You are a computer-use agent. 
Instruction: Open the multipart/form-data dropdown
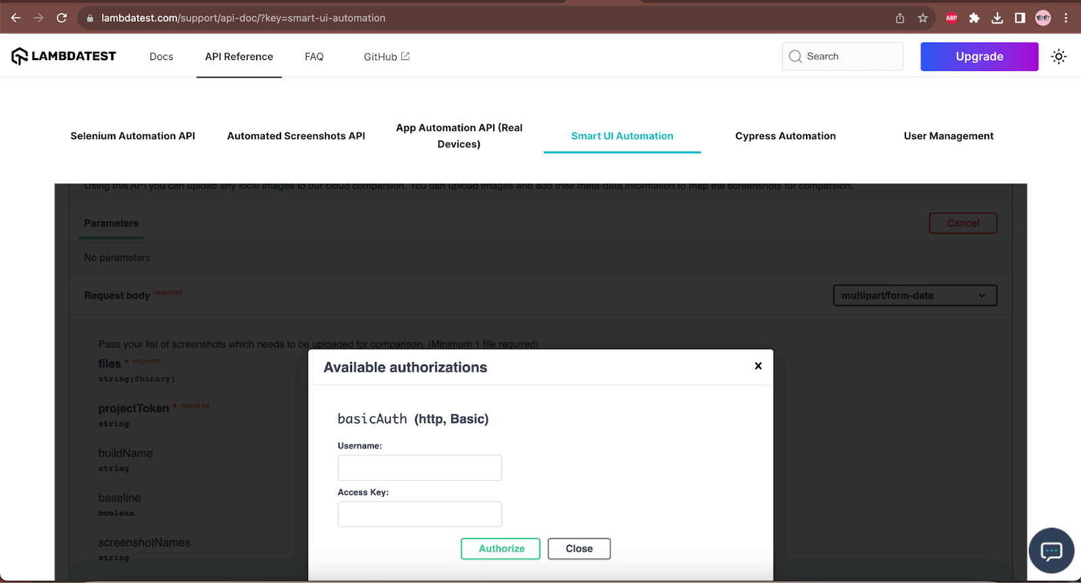[915, 295]
